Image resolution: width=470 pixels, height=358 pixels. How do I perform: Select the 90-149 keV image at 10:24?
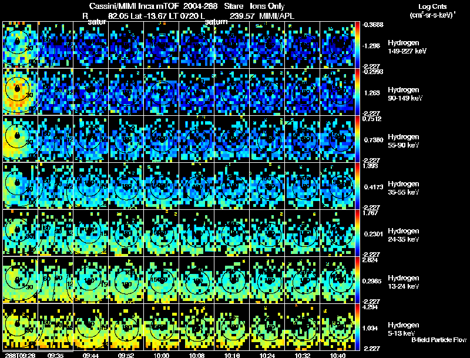pos(267,92)
